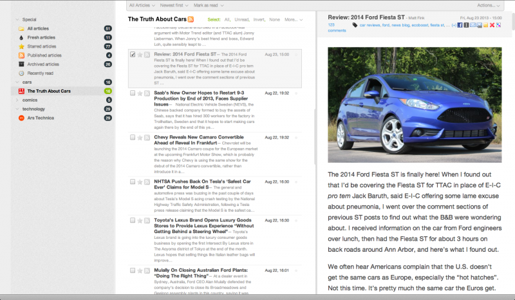Open the Actions menu
515x300 pixels.
489,5
